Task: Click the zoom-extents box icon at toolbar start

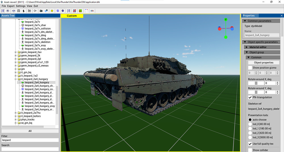Action: click(3, 11)
